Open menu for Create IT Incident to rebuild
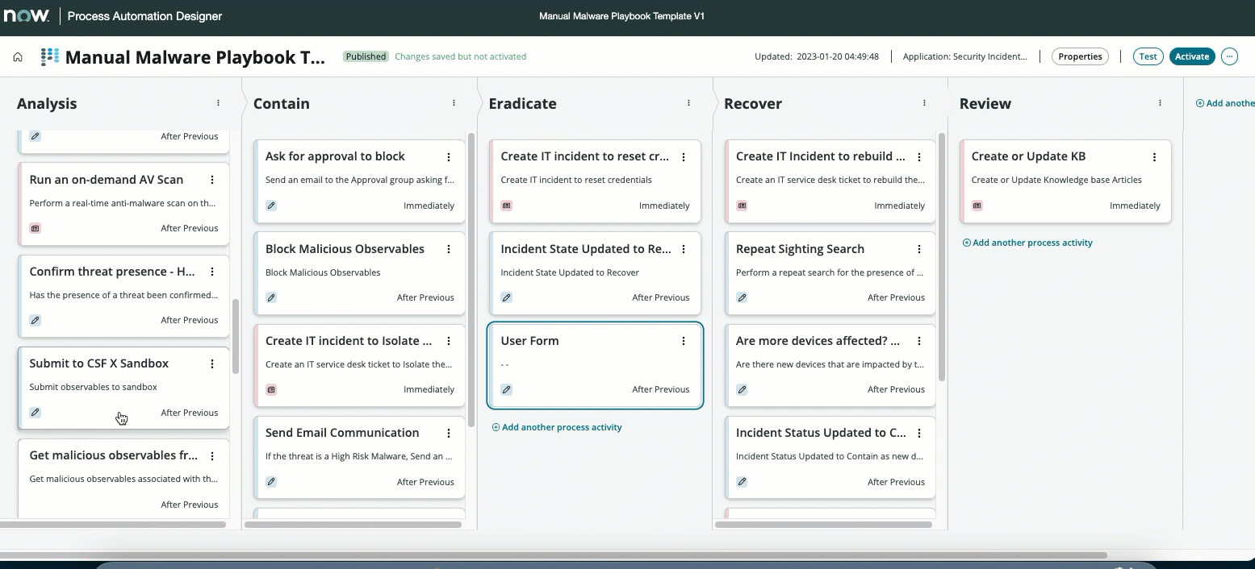This screenshot has height=569, width=1255. pos(919,156)
